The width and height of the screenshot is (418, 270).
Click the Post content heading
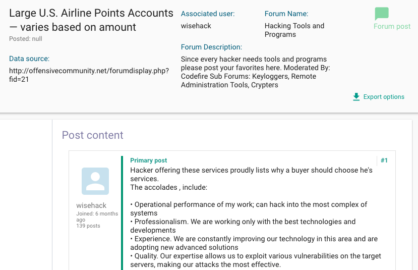92,135
